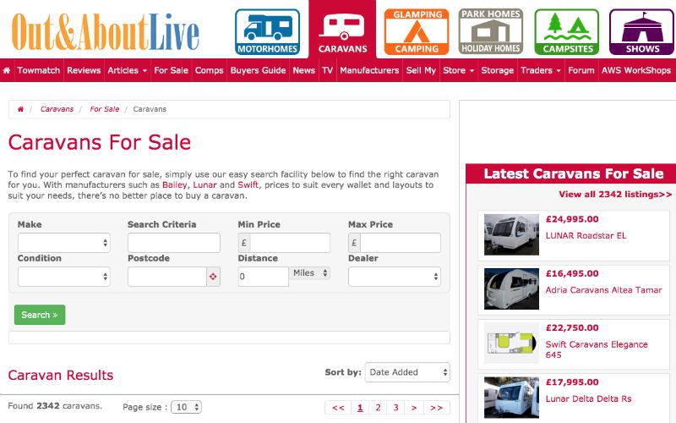
Task: Open the AWS WorkShops menu item
Action: 636,70
